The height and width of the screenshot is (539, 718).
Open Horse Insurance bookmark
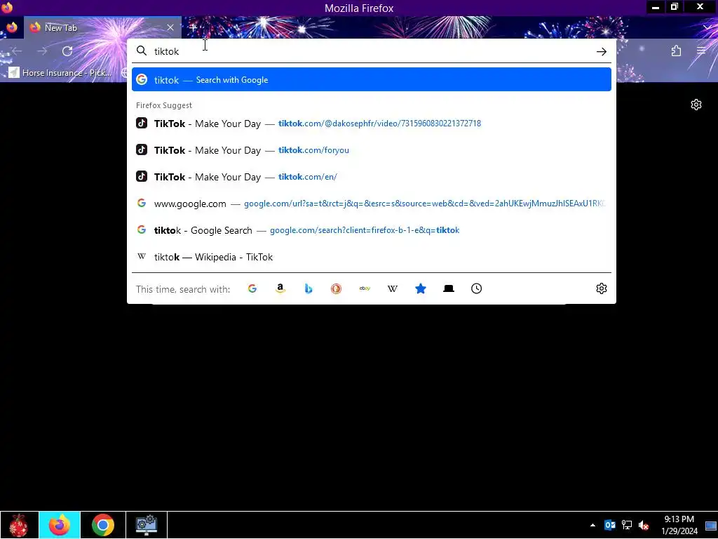click(60, 73)
